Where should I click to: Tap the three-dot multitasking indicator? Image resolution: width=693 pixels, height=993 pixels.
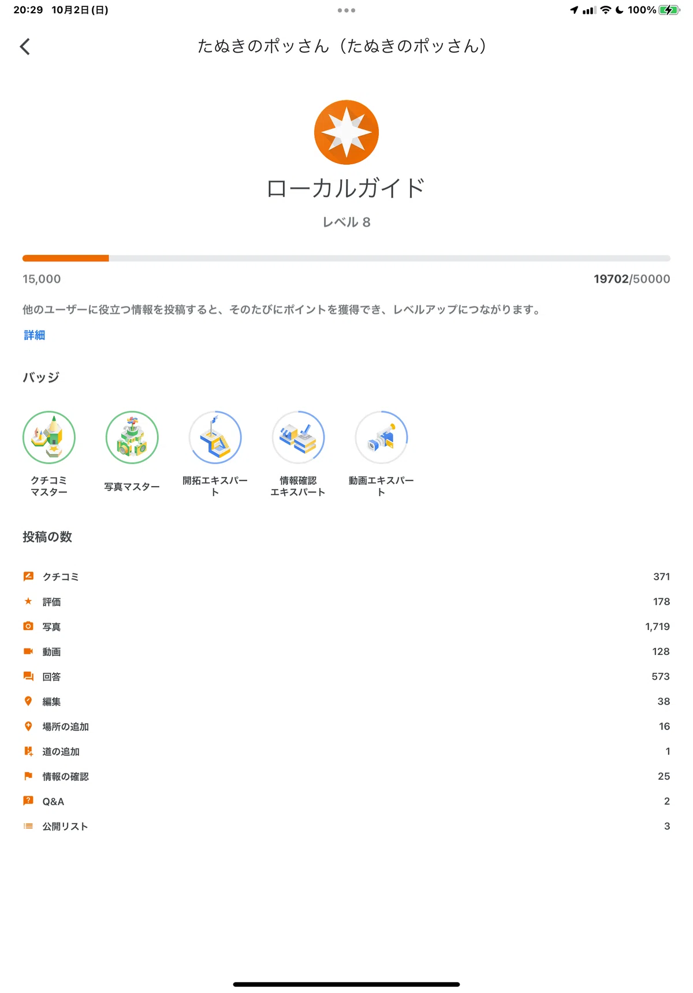pos(346,10)
